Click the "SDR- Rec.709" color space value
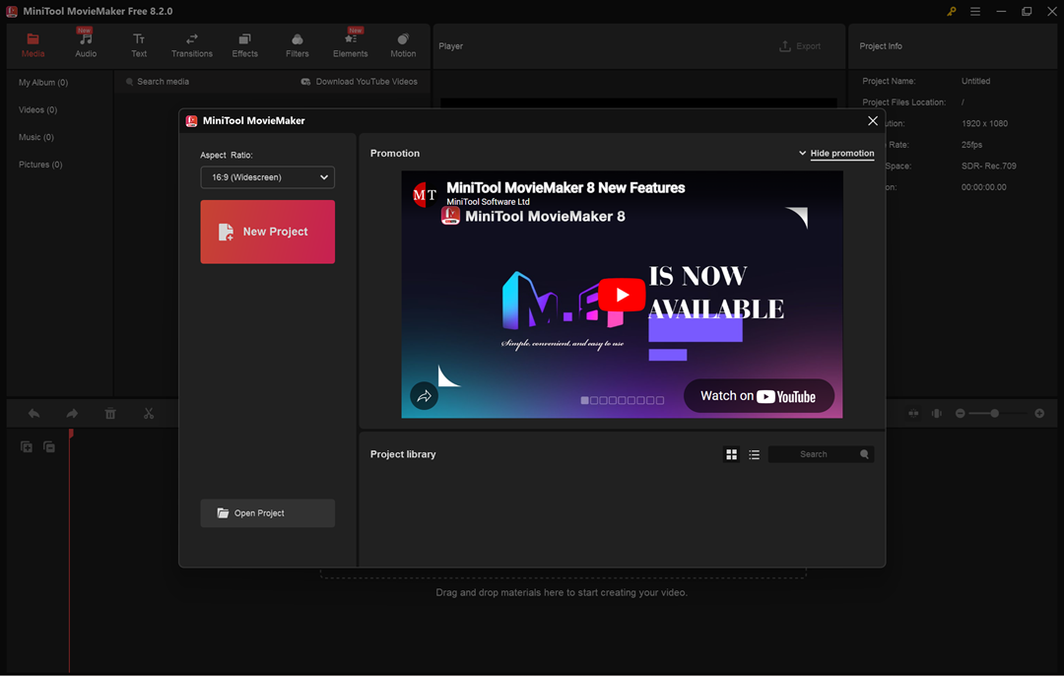 point(989,166)
